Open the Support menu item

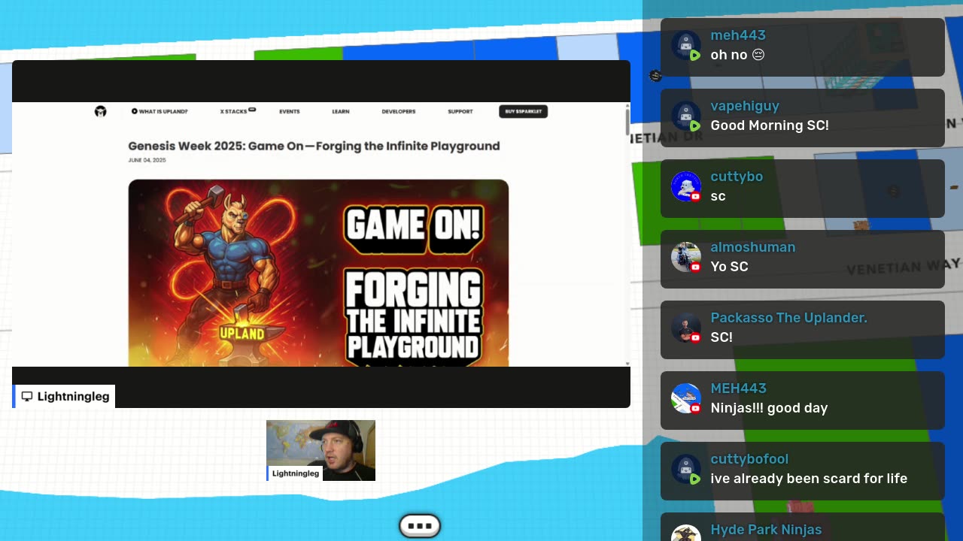coord(460,111)
